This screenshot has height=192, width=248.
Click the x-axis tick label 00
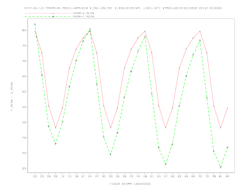(x=35, y=176)
